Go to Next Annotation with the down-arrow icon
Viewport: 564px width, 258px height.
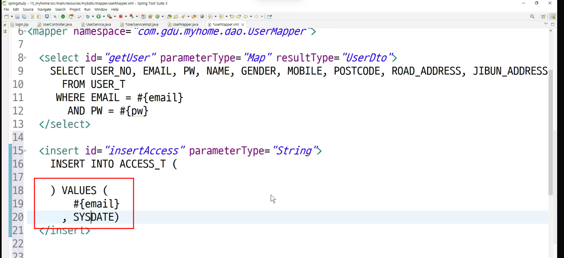point(210,17)
